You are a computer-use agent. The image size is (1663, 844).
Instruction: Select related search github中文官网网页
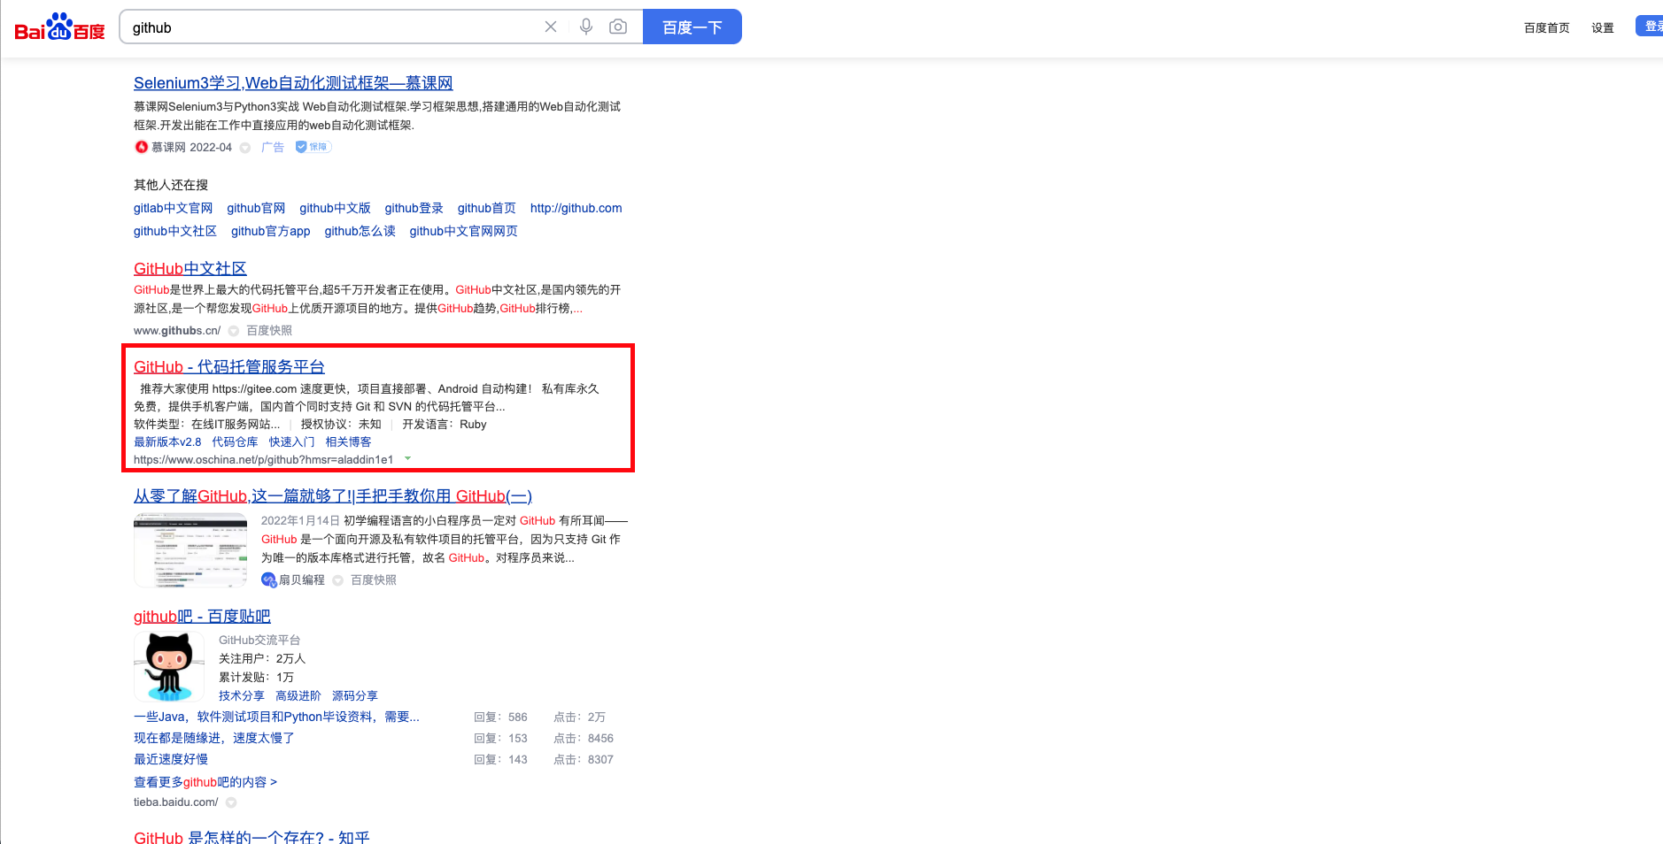(463, 231)
